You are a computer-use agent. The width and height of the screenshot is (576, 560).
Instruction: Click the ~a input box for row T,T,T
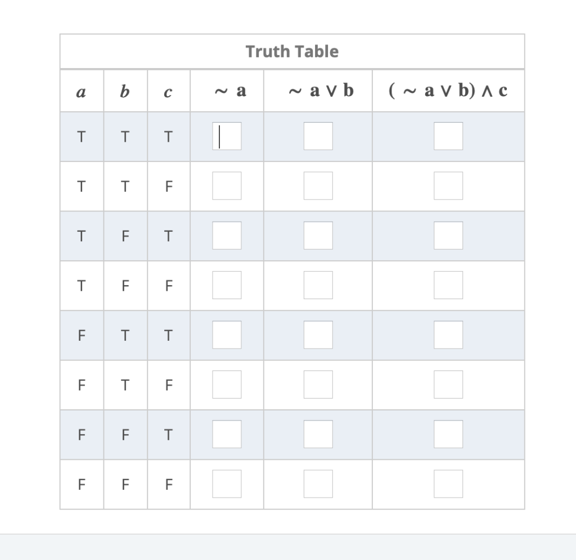[x=227, y=136]
